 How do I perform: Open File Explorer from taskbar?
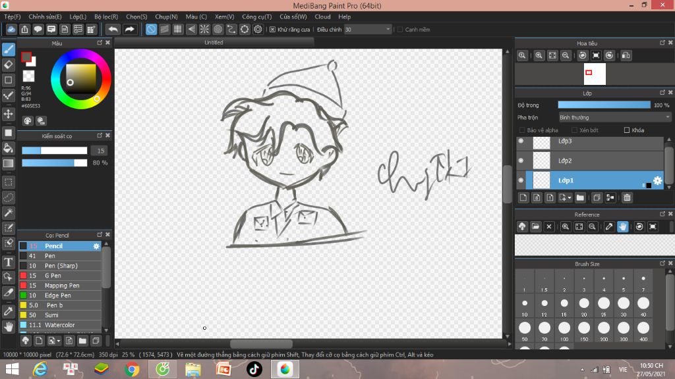[x=193, y=369]
